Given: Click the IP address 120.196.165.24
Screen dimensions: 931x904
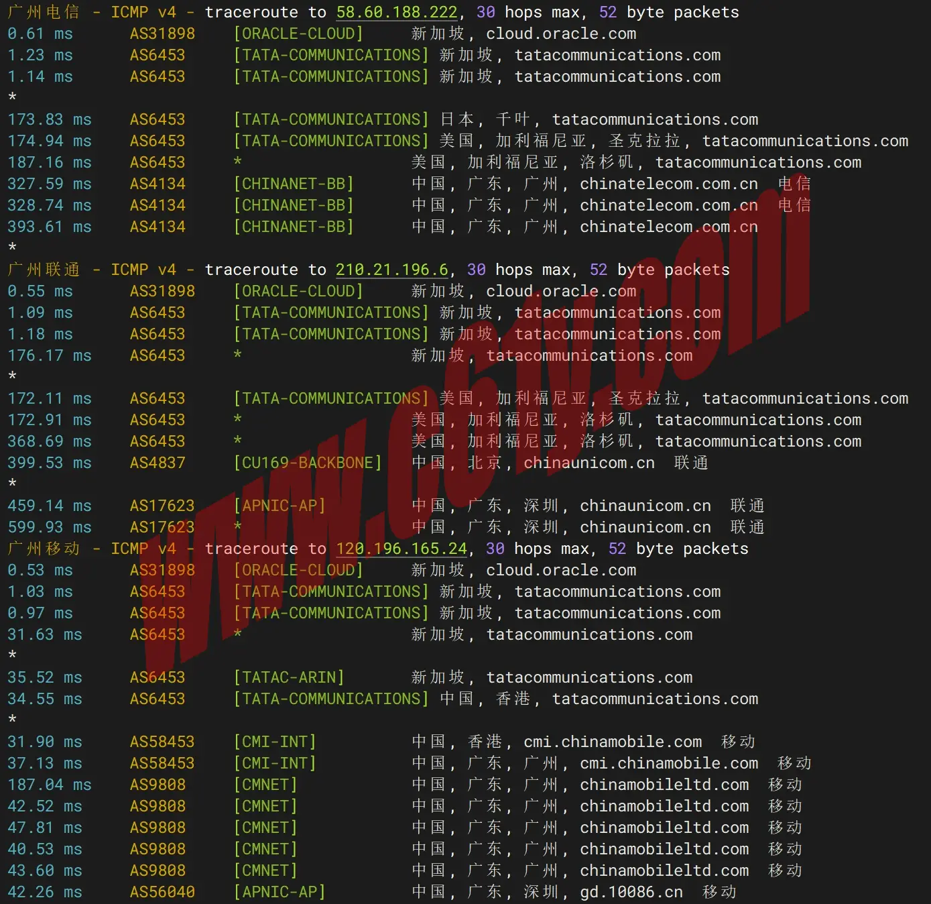Looking at the screenshot, I should 401,549.
